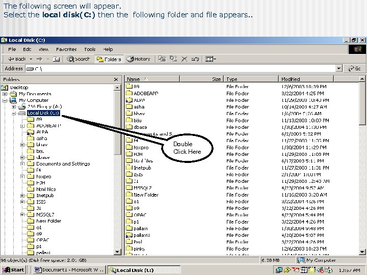Select html files folder in tree
Image resolution: width=367 pixels, height=275 pixels.
tap(46, 189)
